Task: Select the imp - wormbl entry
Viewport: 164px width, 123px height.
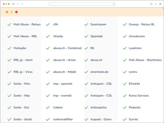Action: [x=62, y=96]
